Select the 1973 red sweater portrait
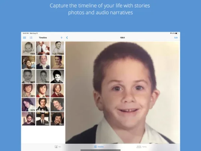This screenshot has width=201, height=151. tap(43, 91)
